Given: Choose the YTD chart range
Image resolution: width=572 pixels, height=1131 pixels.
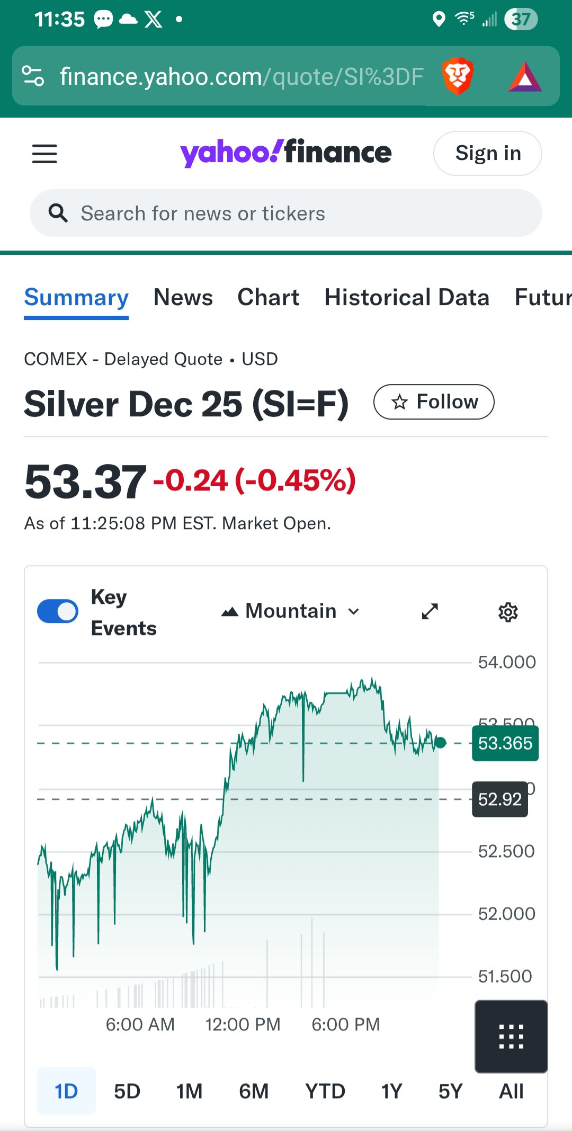Looking at the screenshot, I should click(x=325, y=1091).
